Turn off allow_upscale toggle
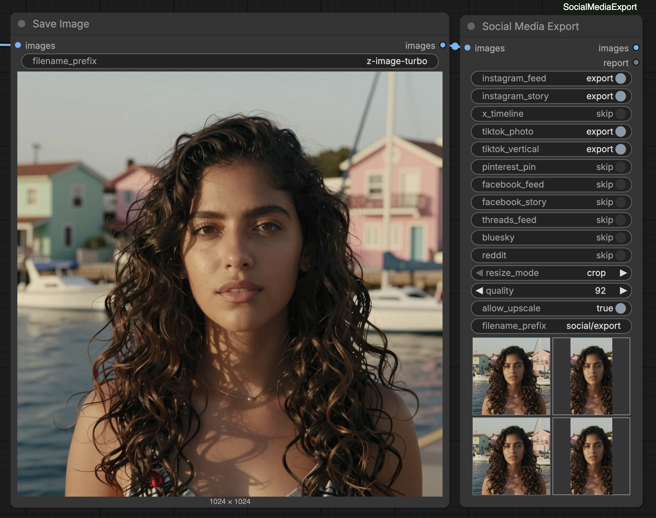The width and height of the screenshot is (656, 518). coord(621,308)
